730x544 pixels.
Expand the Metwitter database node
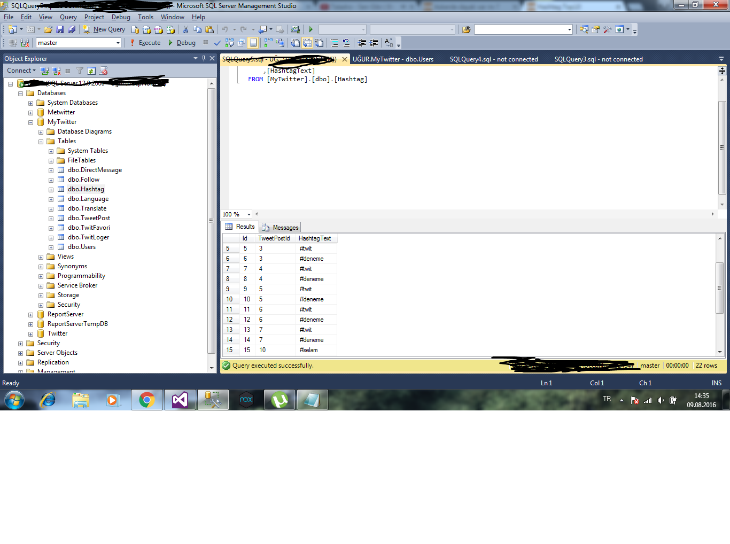(x=30, y=113)
